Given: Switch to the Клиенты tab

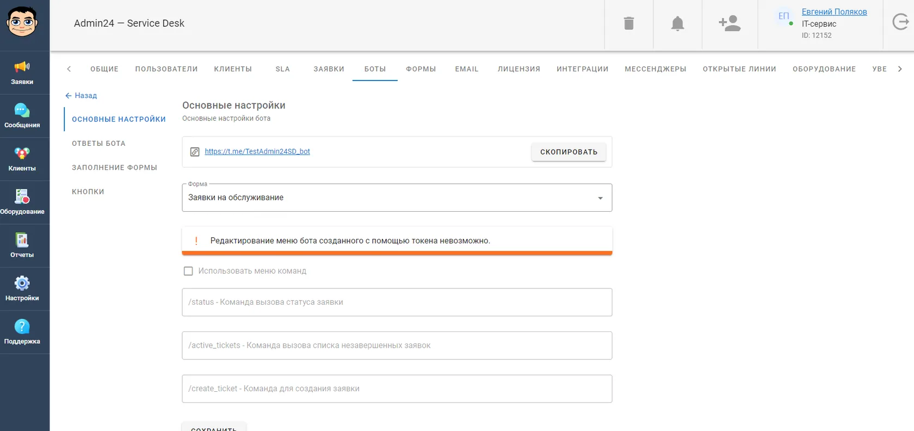Looking at the screenshot, I should (x=233, y=69).
